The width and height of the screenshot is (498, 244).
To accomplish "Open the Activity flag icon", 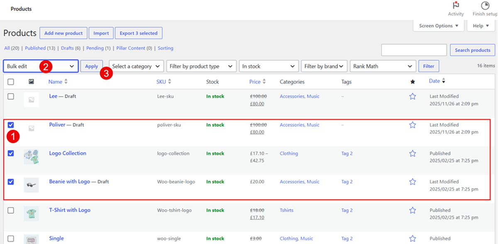I will [456, 5].
